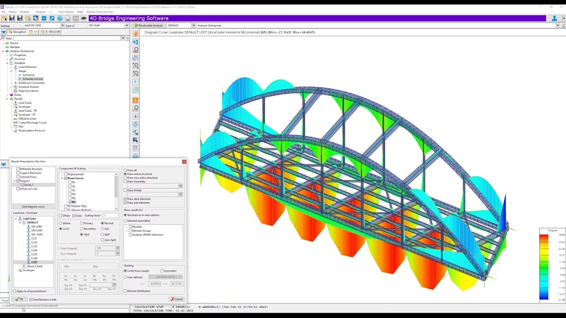Select the Draw all radio button
The height and width of the screenshot is (318, 566).
[125, 170]
